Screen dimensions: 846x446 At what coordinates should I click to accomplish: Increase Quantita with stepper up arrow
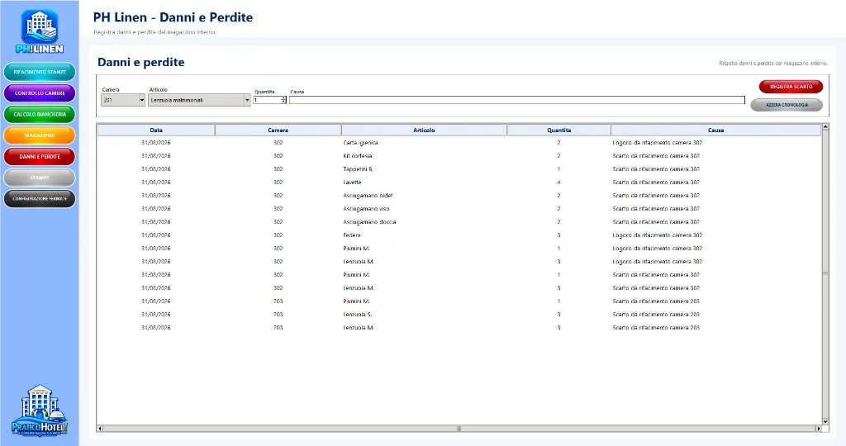coord(283,98)
